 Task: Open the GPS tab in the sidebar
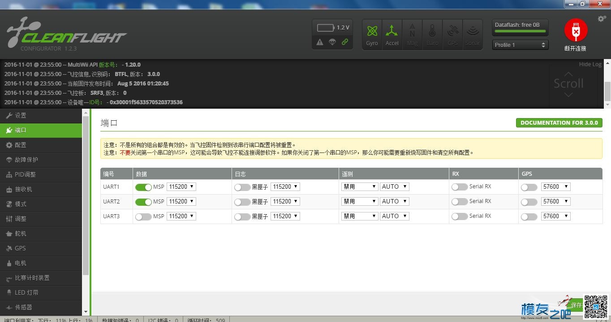point(41,248)
